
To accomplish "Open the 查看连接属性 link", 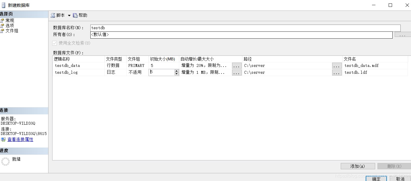I will [x=20, y=140].
